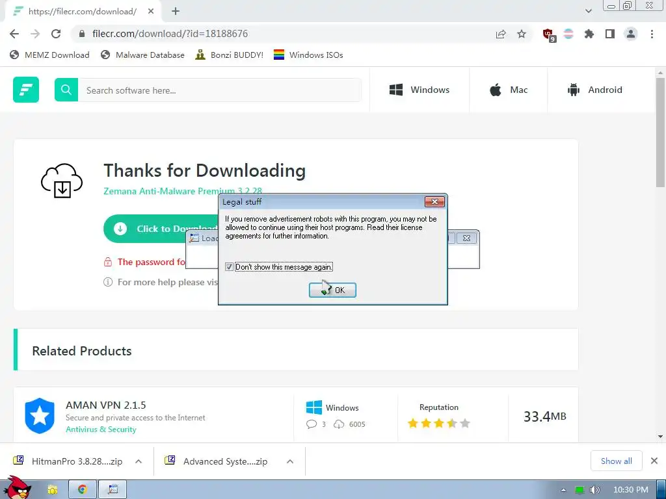
Task: Show hidden tray icons arrow
Action: pos(564,490)
